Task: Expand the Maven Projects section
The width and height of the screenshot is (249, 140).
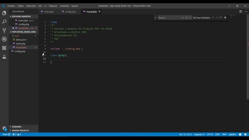Action: coord(23,131)
